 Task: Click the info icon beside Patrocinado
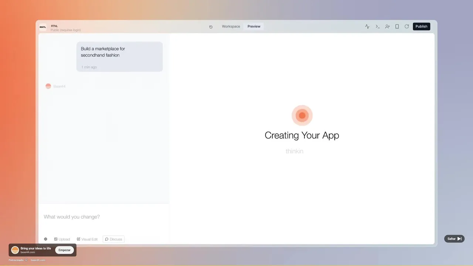(26, 260)
